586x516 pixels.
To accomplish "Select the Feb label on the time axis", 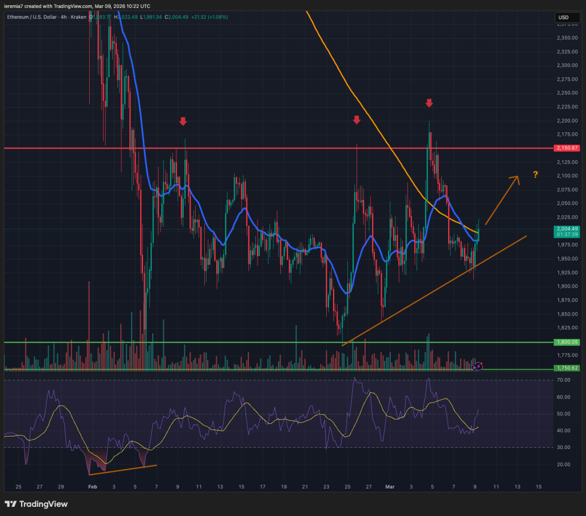I will pyautogui.click(x=93, y=487).
